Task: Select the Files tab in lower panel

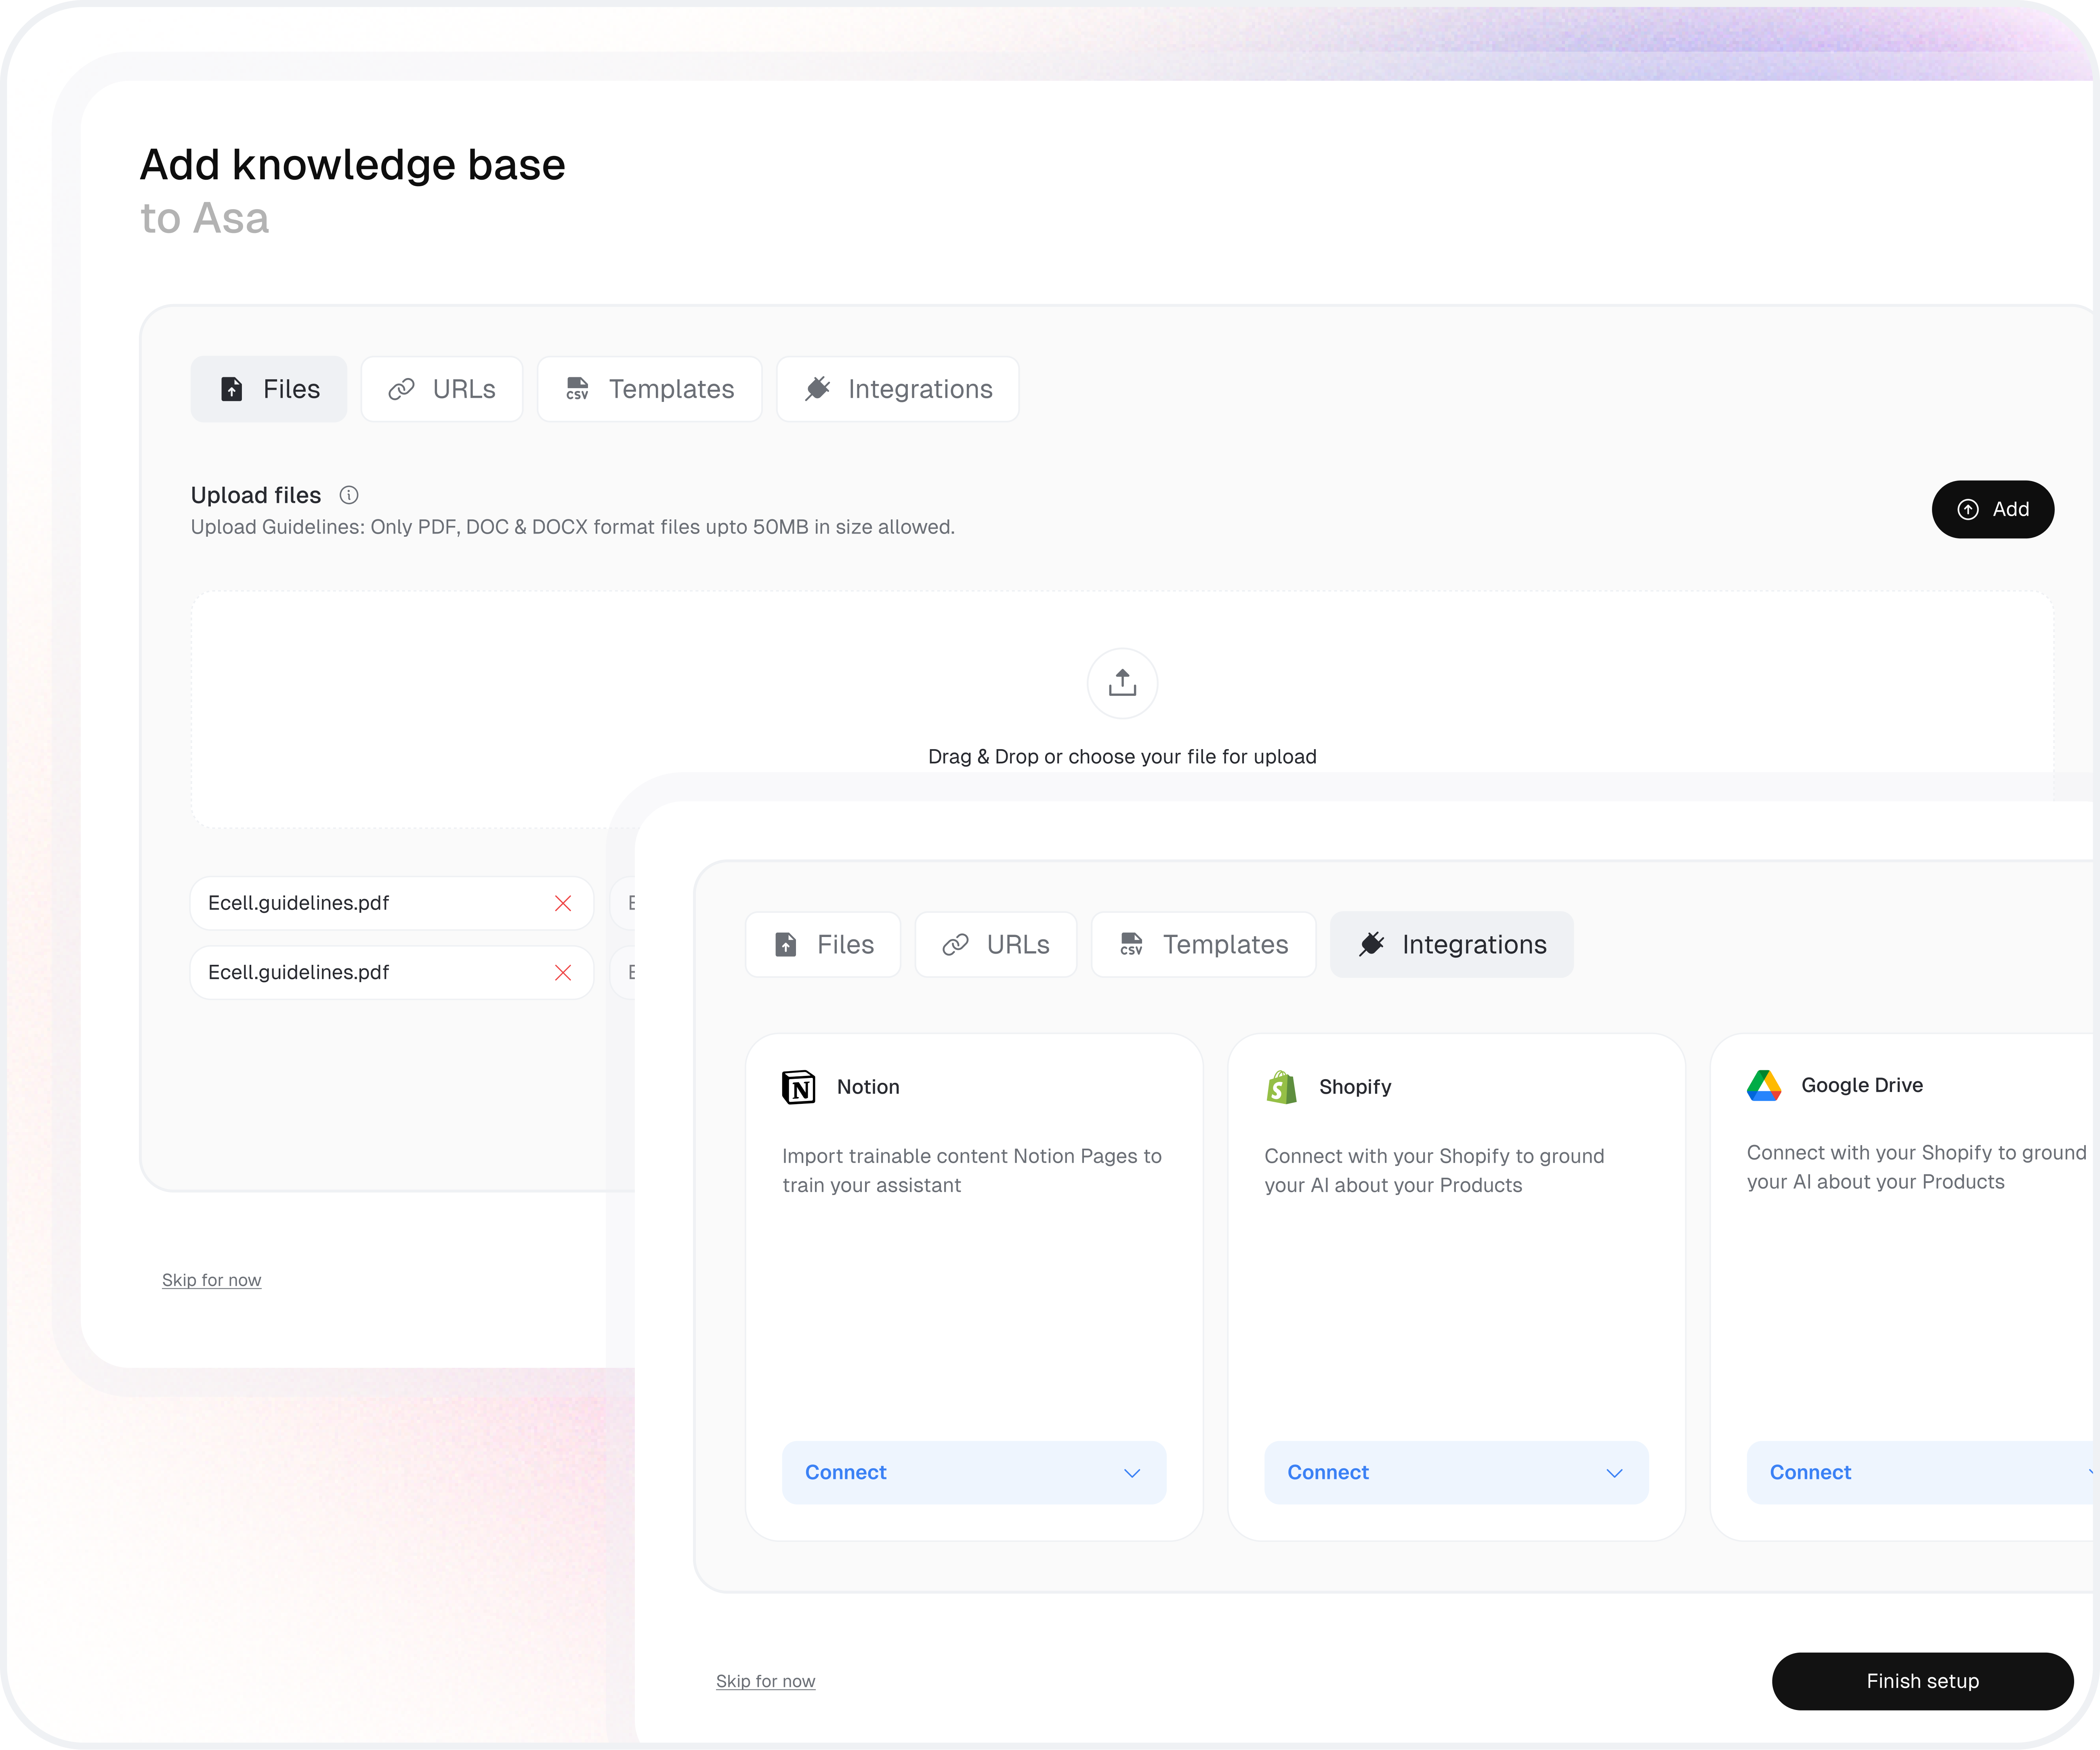Action: pos(823,944)
